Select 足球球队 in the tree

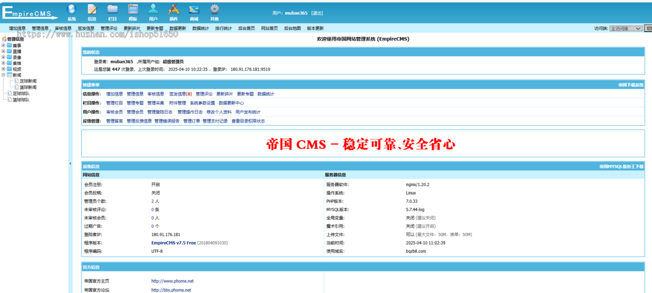[x=21, y=94]
